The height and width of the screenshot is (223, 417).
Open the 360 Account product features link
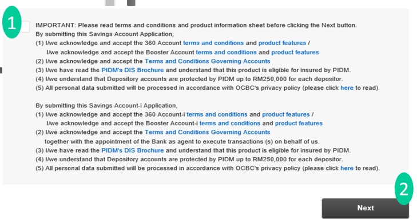coord(282,43)
